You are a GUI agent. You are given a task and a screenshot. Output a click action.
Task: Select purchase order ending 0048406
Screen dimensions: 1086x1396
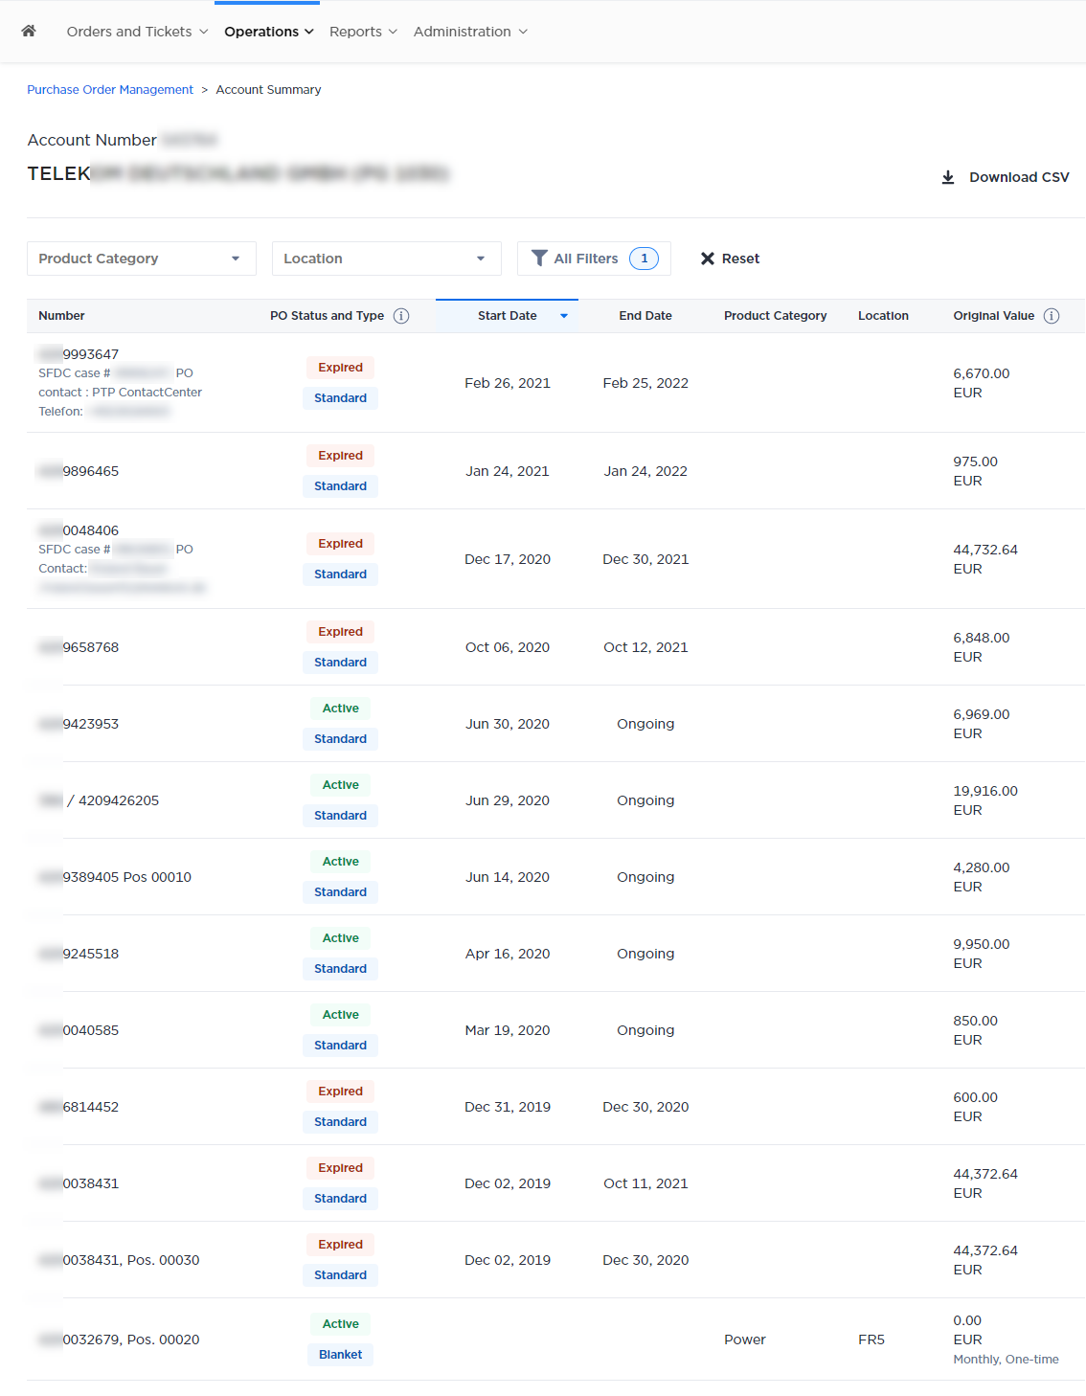pos(79,530)
